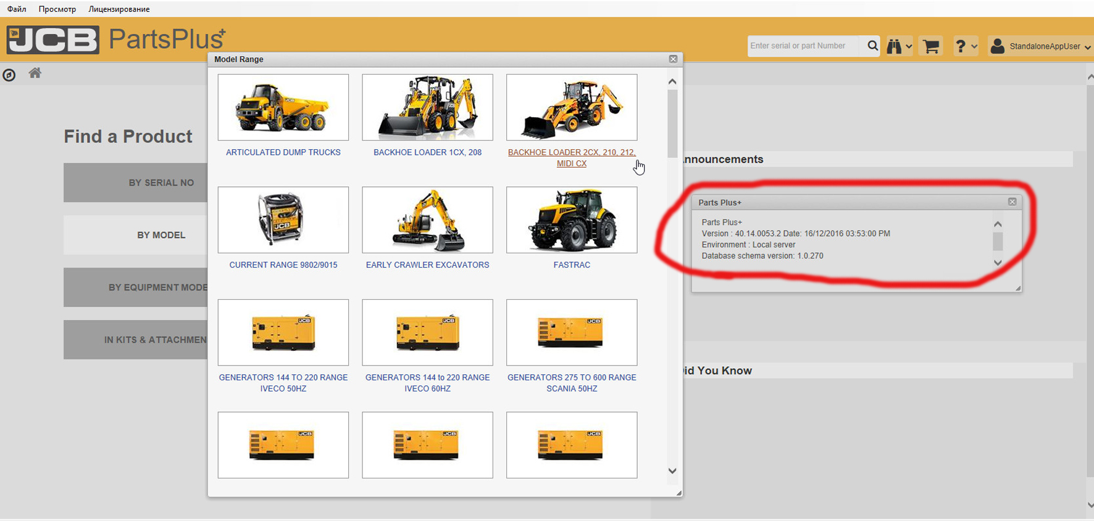Close the Parts Plus+ info dialog
1094x521 pixels.
pos(1012,202)
